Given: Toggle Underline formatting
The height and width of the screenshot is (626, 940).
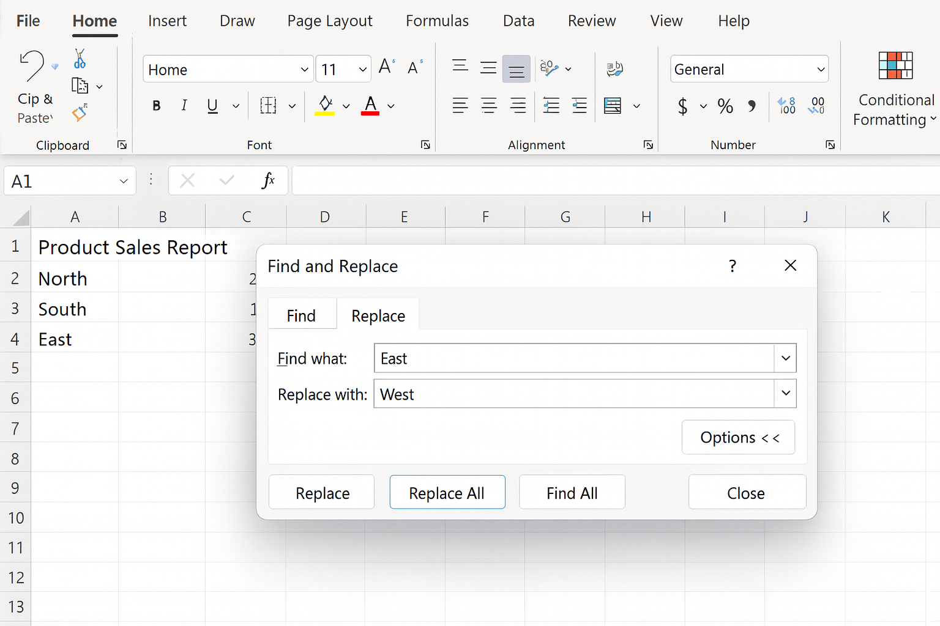Looking at the screenshot, I should click(x=212, y=106).
